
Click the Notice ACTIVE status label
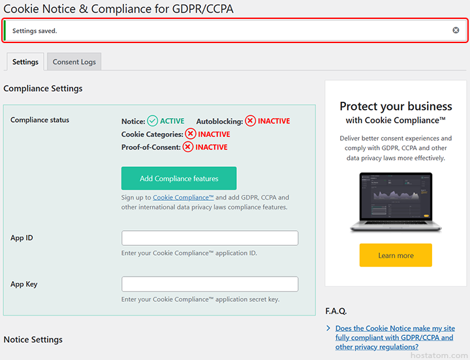click(172, 121)
